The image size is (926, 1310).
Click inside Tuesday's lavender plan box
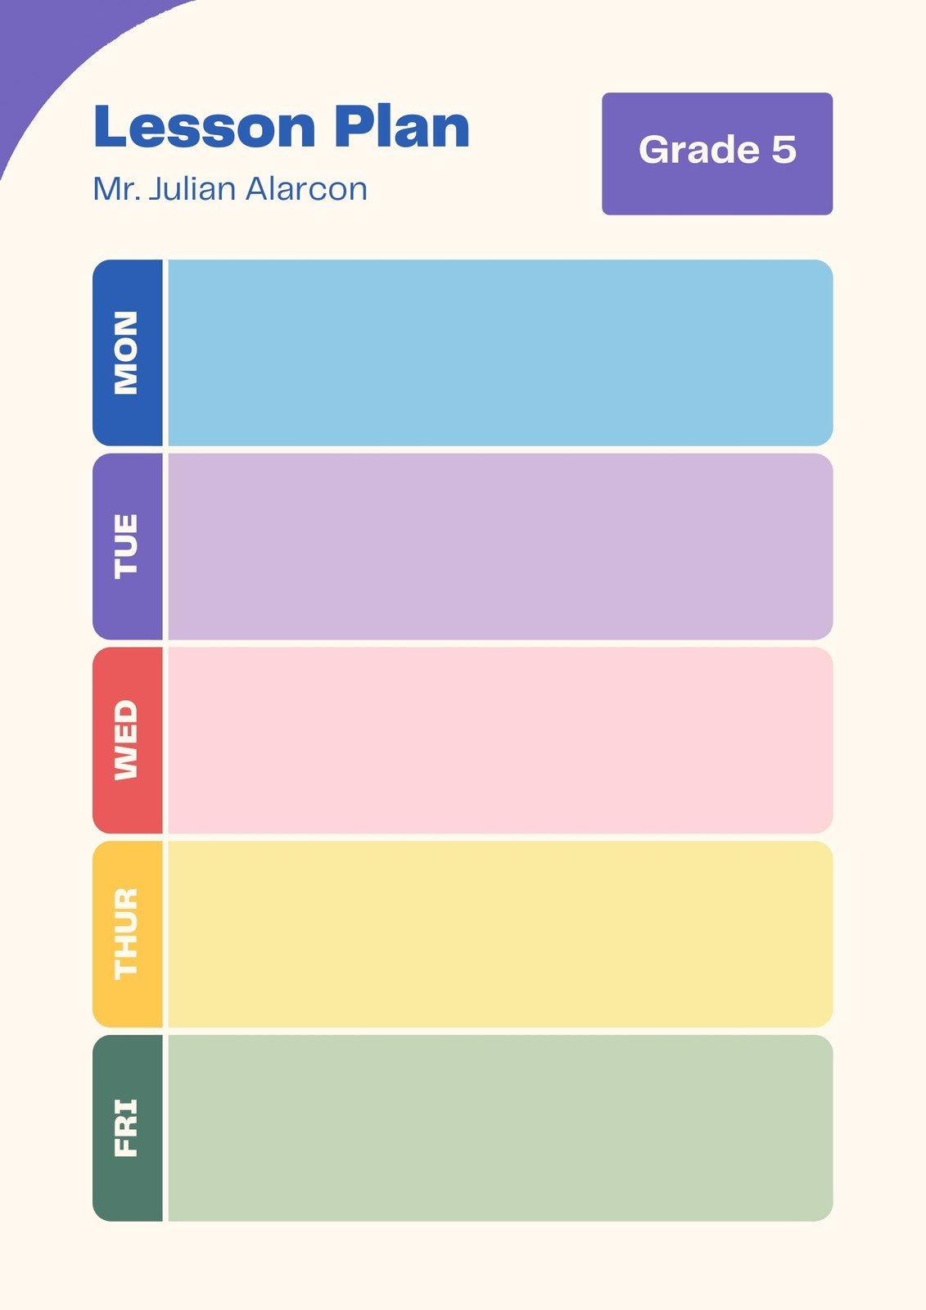499,546
